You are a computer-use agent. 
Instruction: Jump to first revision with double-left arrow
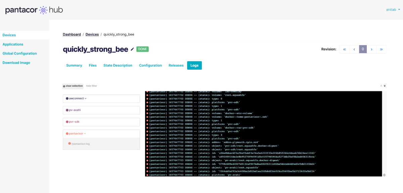(344, 49)
